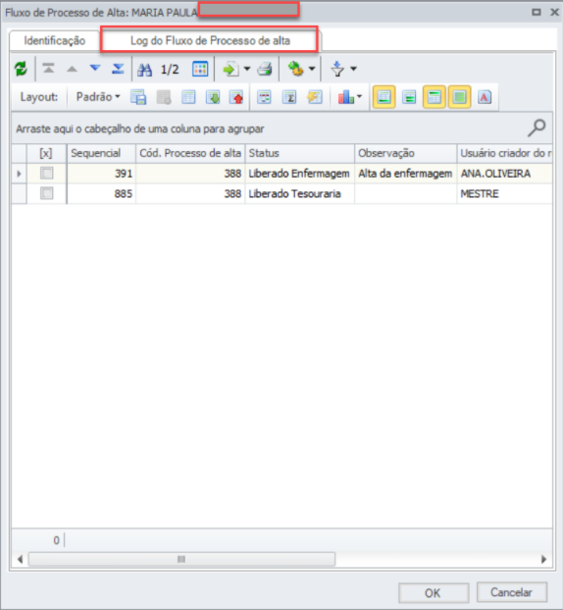Click the OK button
This screenshot has height=610, width=563.
tap(434, 593)
